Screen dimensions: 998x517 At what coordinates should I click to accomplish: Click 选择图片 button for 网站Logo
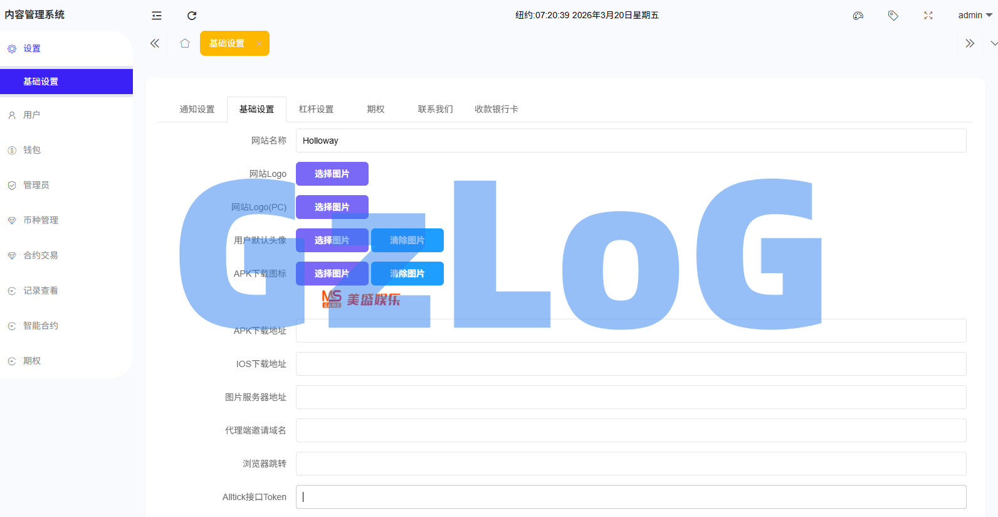coord(332,174)
